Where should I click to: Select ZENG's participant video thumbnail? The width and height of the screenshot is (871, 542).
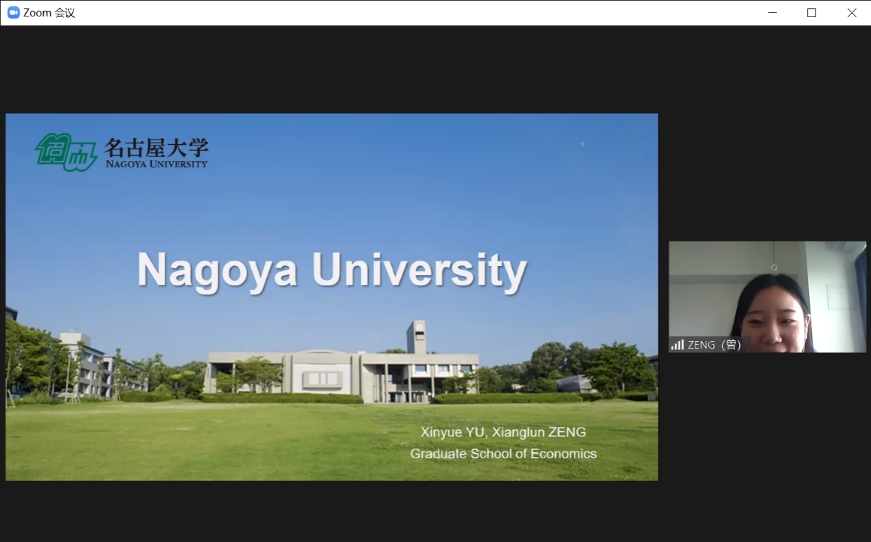tap(767, 296)
